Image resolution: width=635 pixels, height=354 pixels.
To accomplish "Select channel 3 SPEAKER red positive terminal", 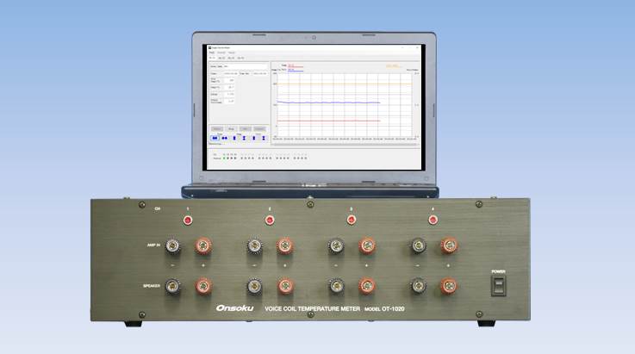I will (x=367, y=286).
